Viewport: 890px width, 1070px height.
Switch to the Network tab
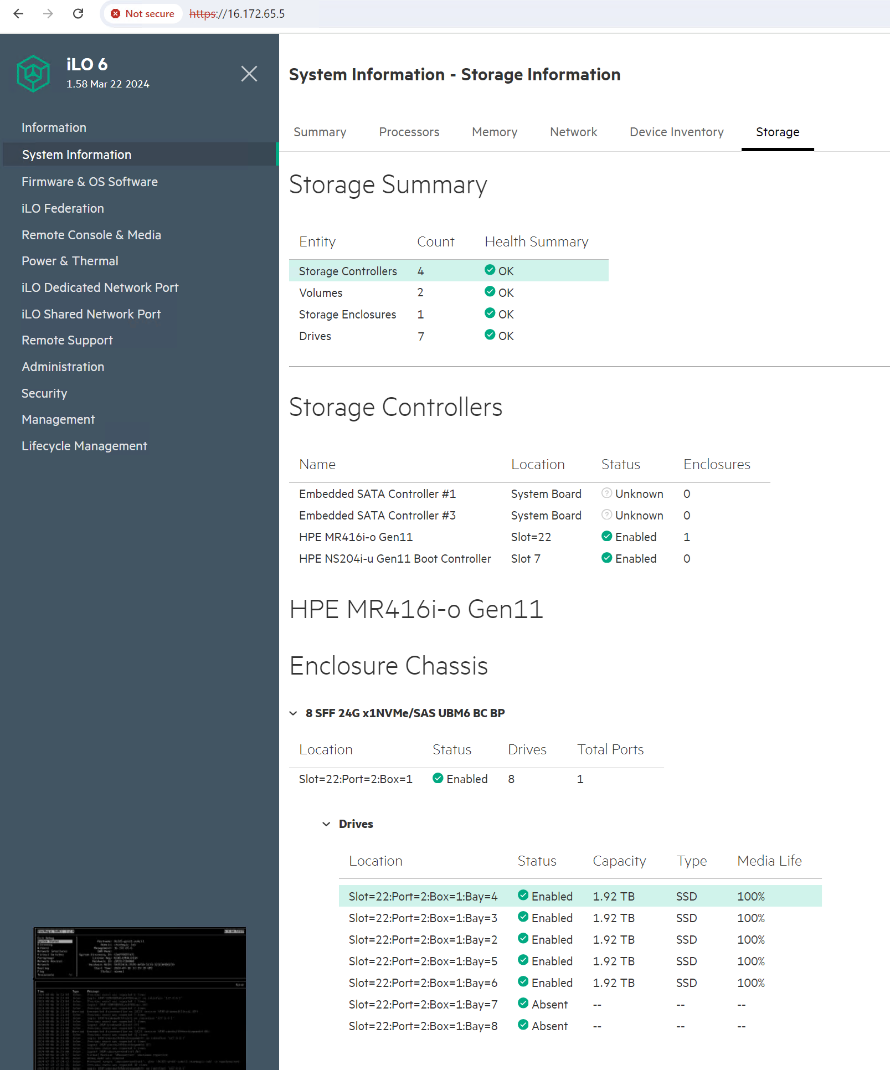point(574,132)
